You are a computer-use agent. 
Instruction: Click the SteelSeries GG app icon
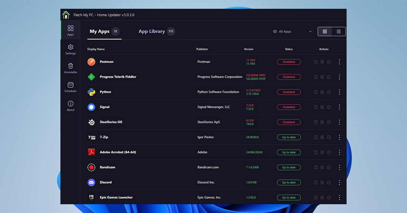point(91,122)
